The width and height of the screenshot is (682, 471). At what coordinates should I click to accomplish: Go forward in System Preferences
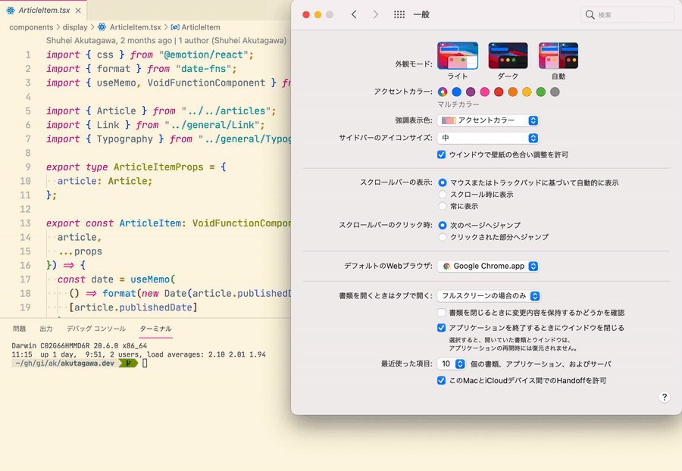375,14
